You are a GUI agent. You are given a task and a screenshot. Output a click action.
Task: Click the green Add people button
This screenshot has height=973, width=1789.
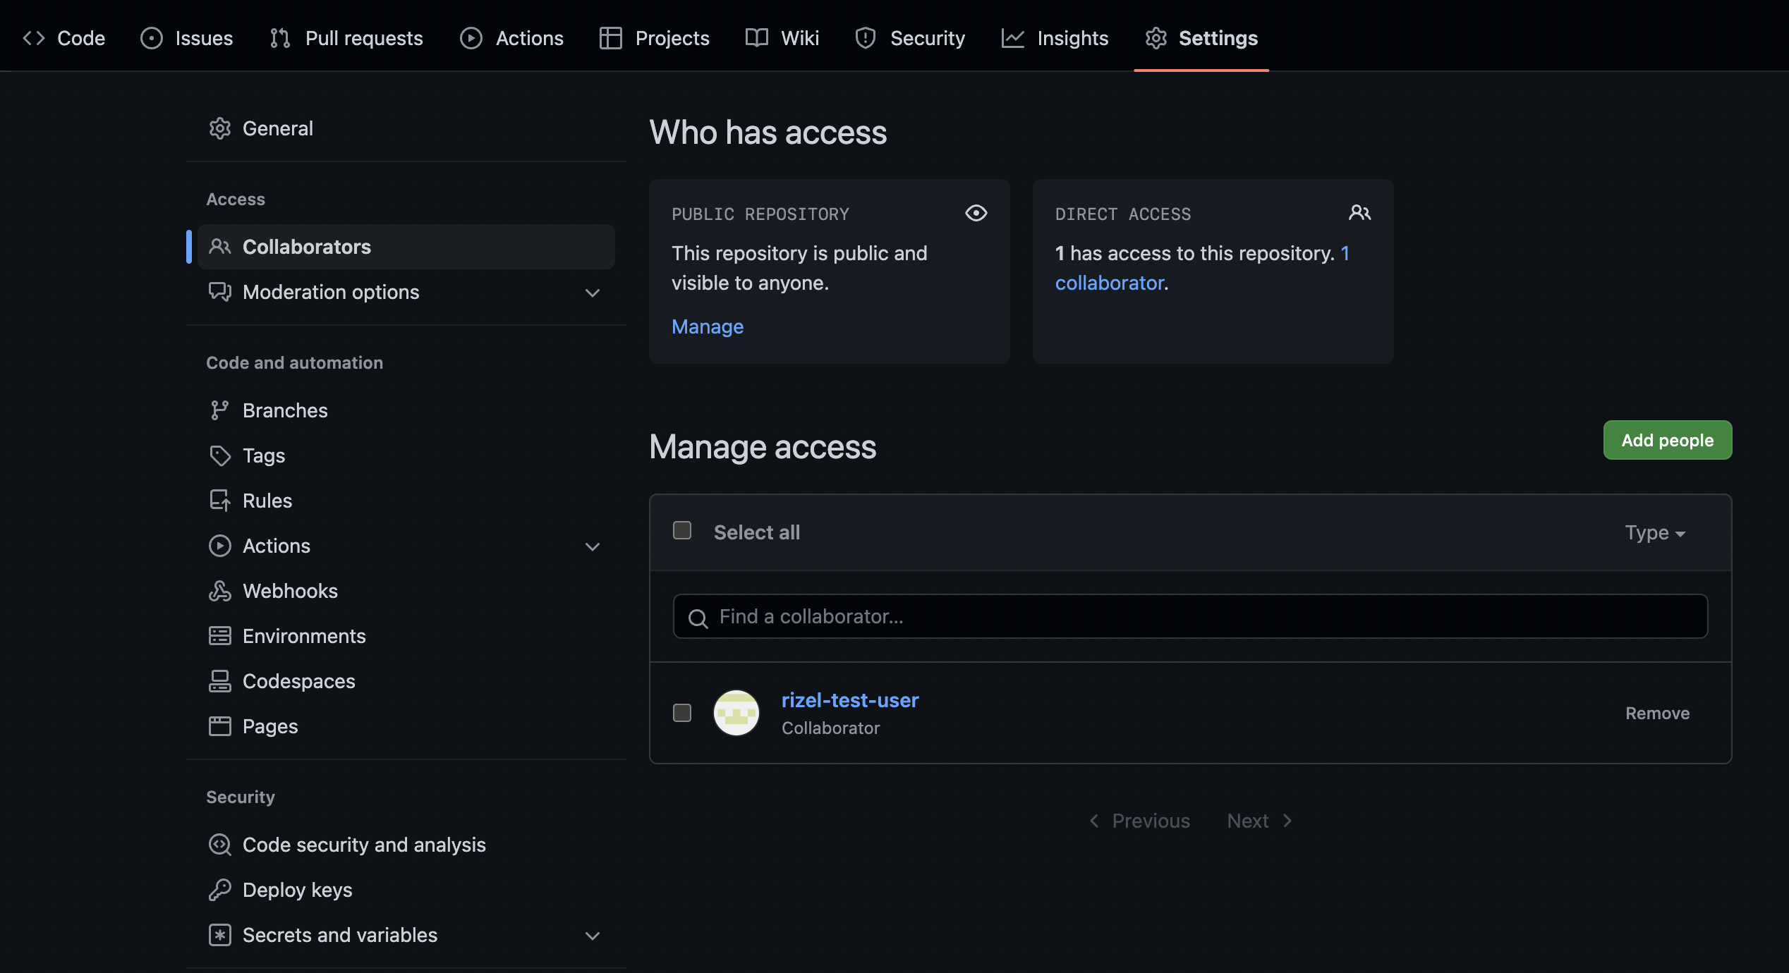[1668, 440]
